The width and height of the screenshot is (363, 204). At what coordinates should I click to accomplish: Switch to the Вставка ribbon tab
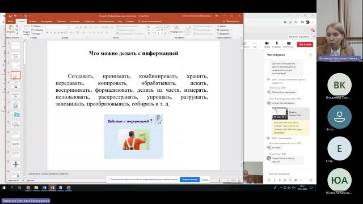pos(33,21)
